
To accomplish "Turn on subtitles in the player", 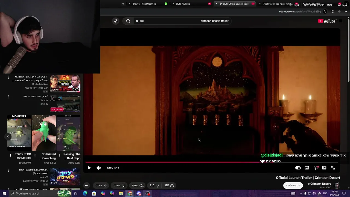I will [x=307, y=168].
